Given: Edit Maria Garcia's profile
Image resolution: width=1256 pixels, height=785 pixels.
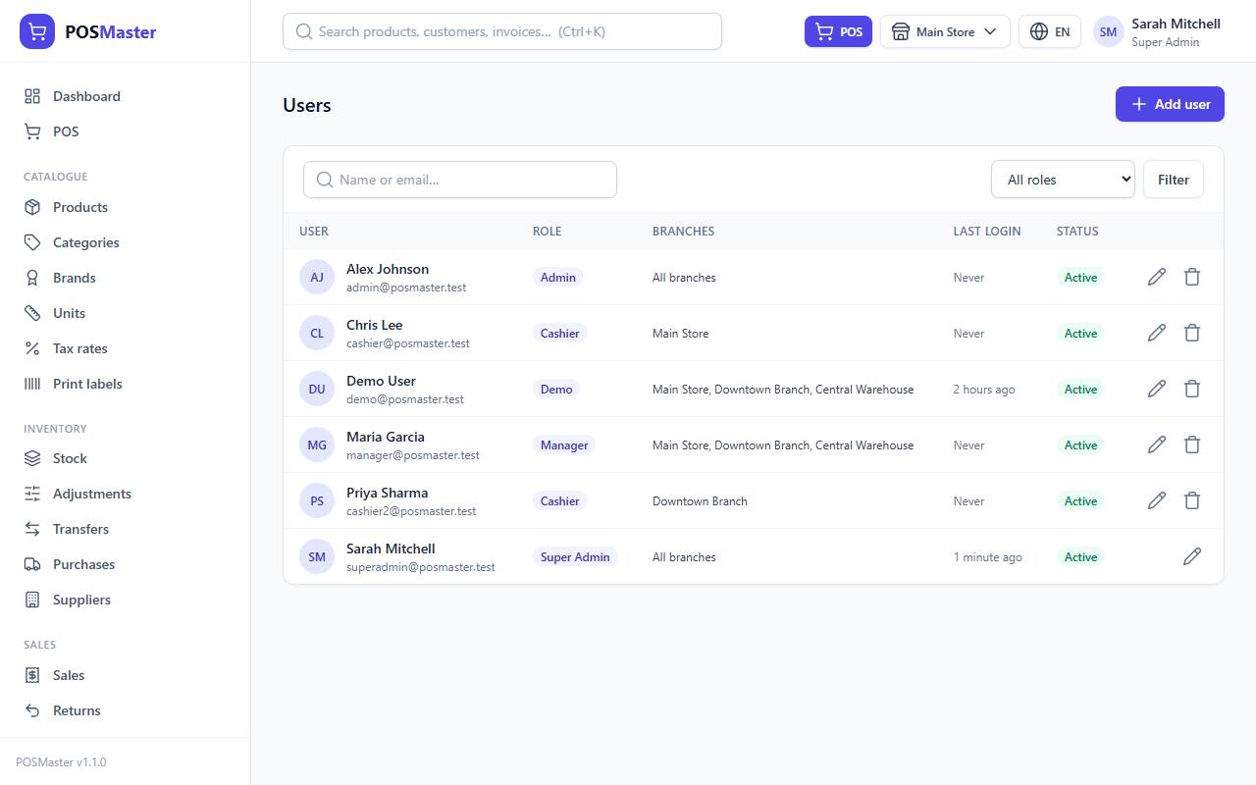Looking at the screenshot, I should click(x=1157, y=445).
